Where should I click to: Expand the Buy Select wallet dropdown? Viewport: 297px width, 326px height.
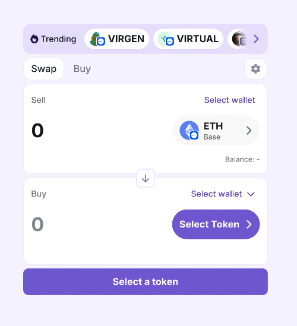(x=223, y=194)
